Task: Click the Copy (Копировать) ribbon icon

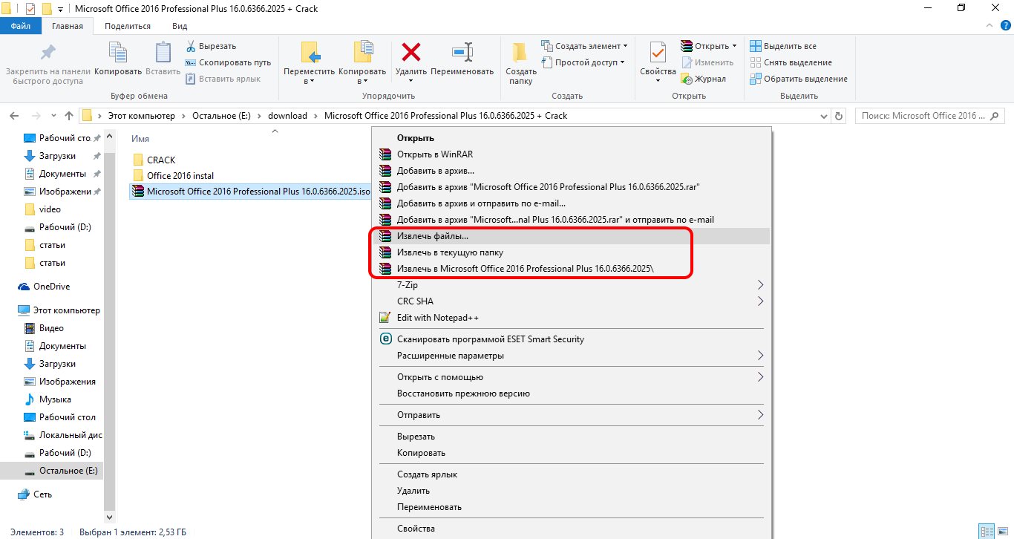Action: tap(118, 53)
